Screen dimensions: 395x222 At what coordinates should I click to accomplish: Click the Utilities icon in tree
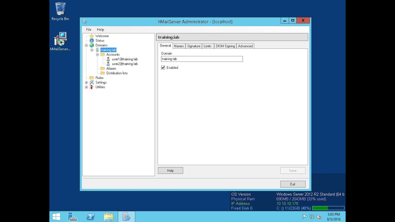point(92,87)
